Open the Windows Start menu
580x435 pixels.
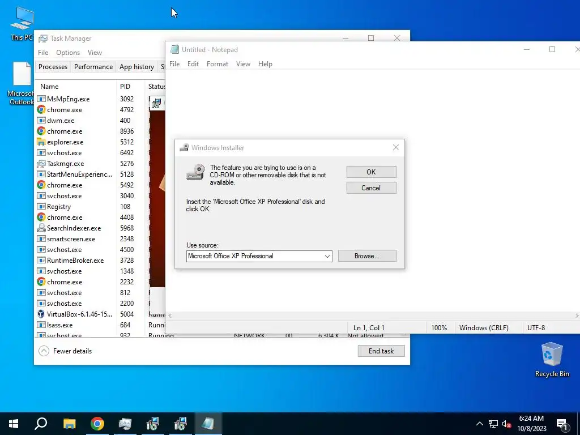click(x=14, y=424)
